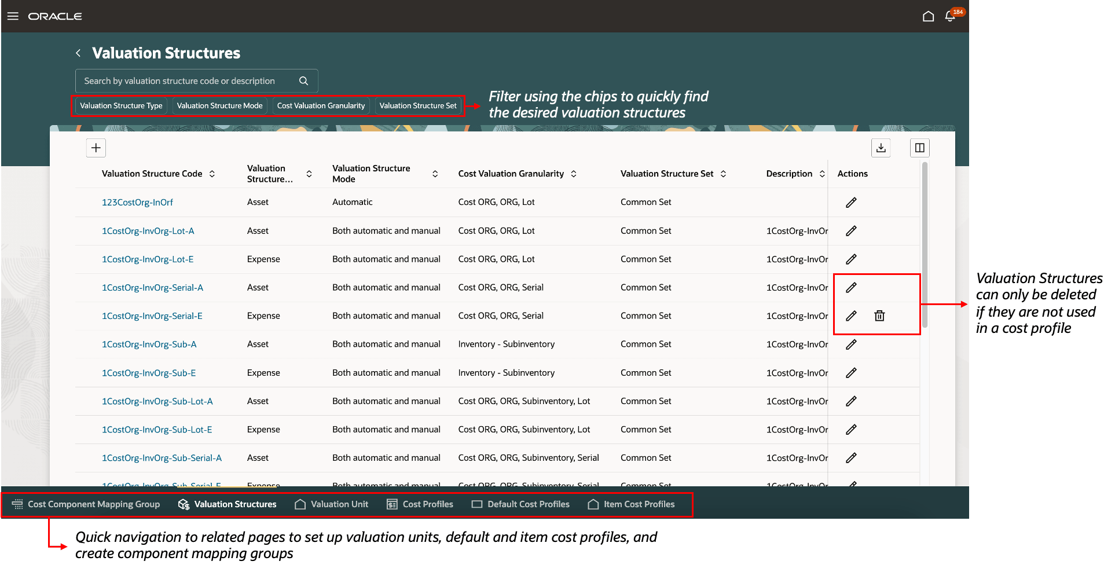Viewport: 1115px width, 572px height.
Task: Click the Actions column header
Action: tap(852, 174)
